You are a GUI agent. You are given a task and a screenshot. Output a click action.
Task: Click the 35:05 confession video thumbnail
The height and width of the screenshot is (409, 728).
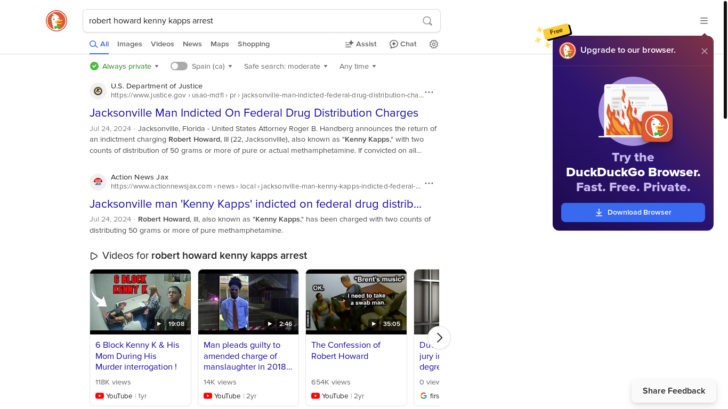click(x=356, y=302)
